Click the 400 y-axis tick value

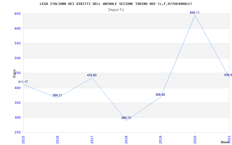click(x=17, y=88)
